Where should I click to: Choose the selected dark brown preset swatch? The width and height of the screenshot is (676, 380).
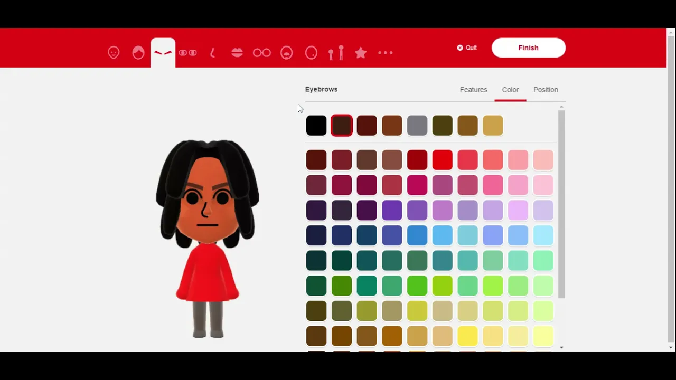pyautogui.click(x=342, y=126)
